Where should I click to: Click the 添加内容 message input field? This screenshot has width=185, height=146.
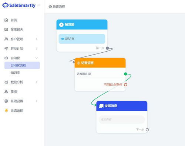click(x=122, y=119)
